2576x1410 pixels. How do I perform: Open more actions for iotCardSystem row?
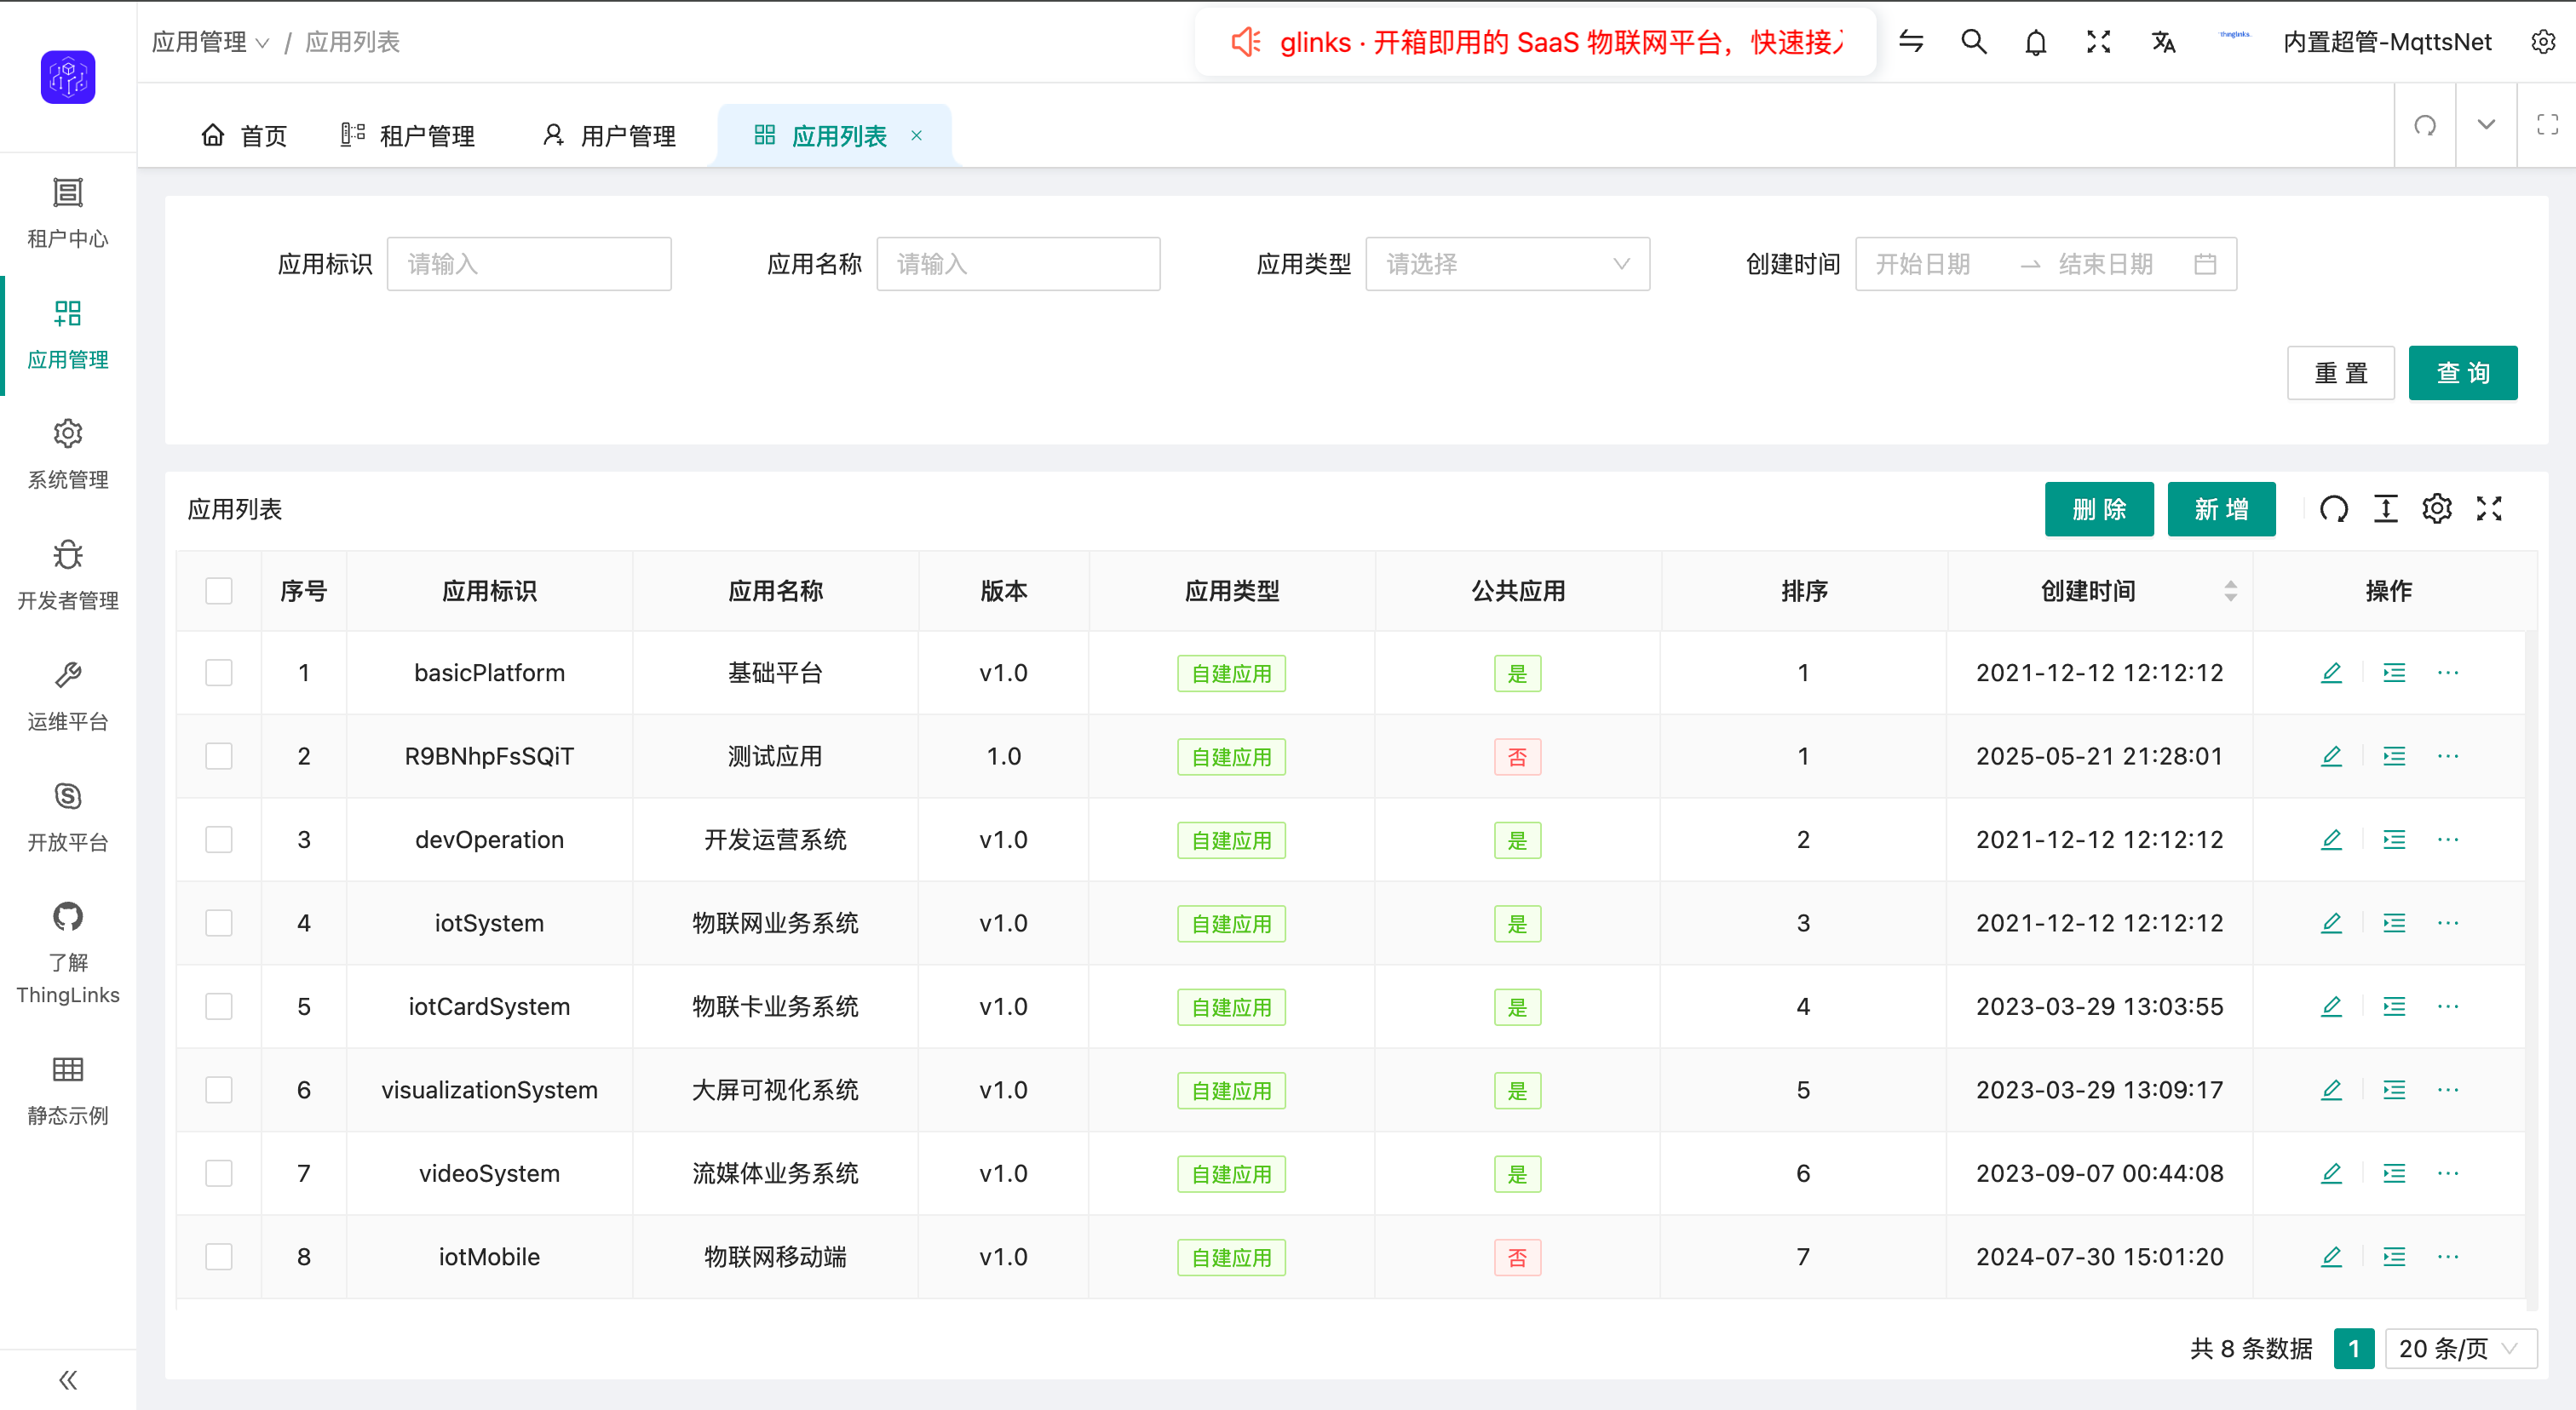[2448, 1006]
